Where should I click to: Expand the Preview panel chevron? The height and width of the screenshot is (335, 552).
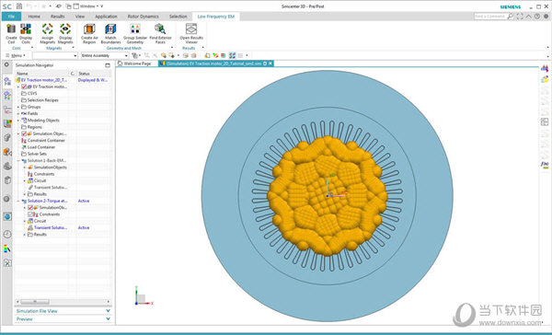click(108, 318)
